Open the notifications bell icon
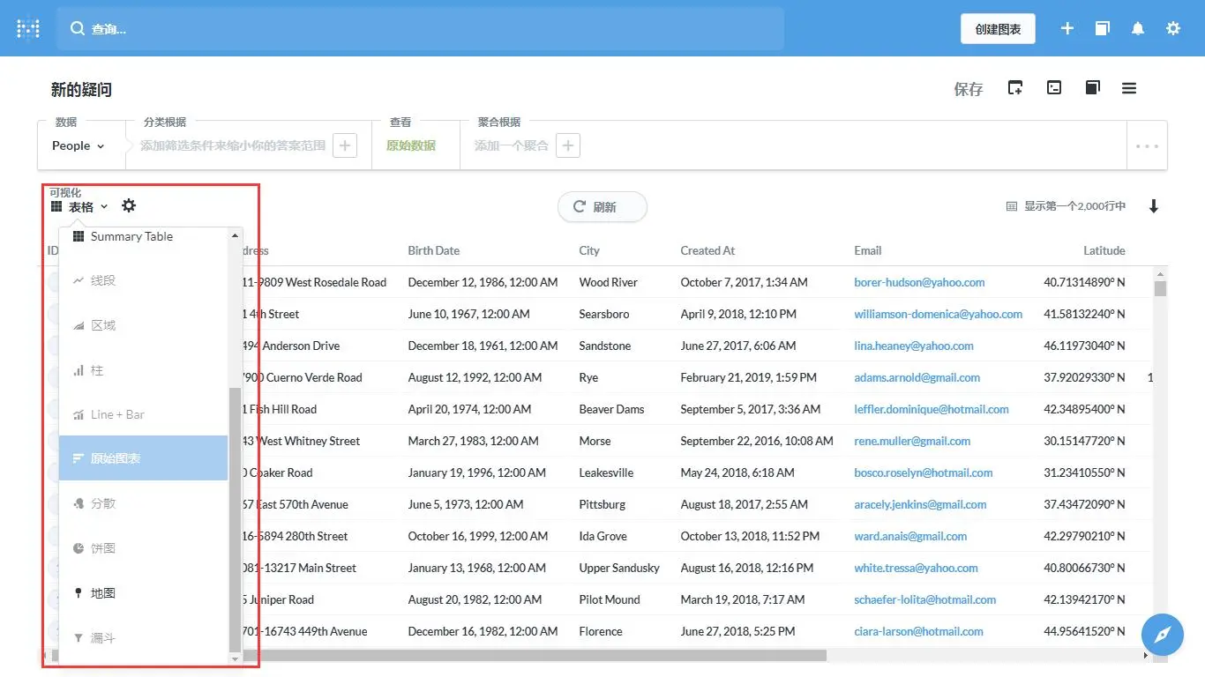This screenshot has height=677, width=1205. 1138,28
